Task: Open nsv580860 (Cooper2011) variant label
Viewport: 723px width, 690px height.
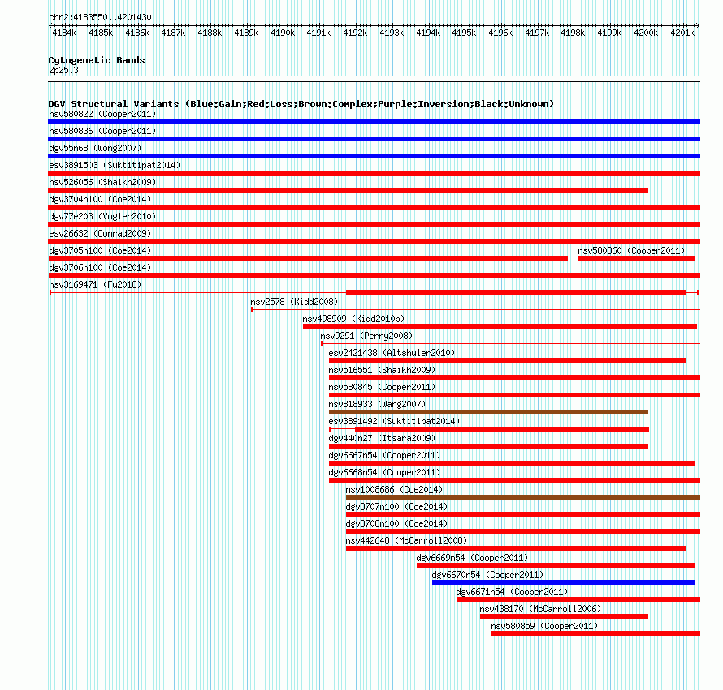Action: point(631,250)
